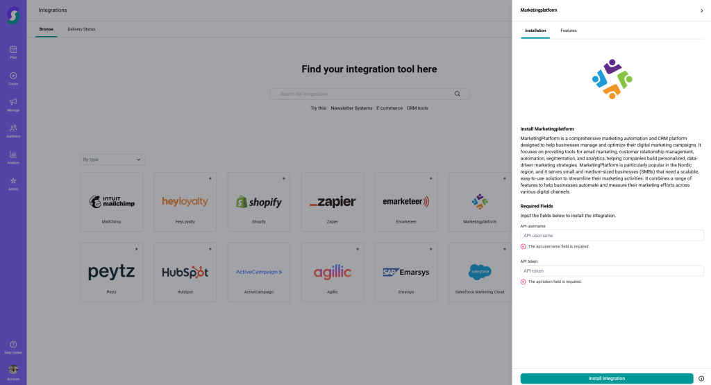Click the Newsletter Systems suggestion link
The height and width of the screenshot is (385, 711).
(x=351, y=108)
